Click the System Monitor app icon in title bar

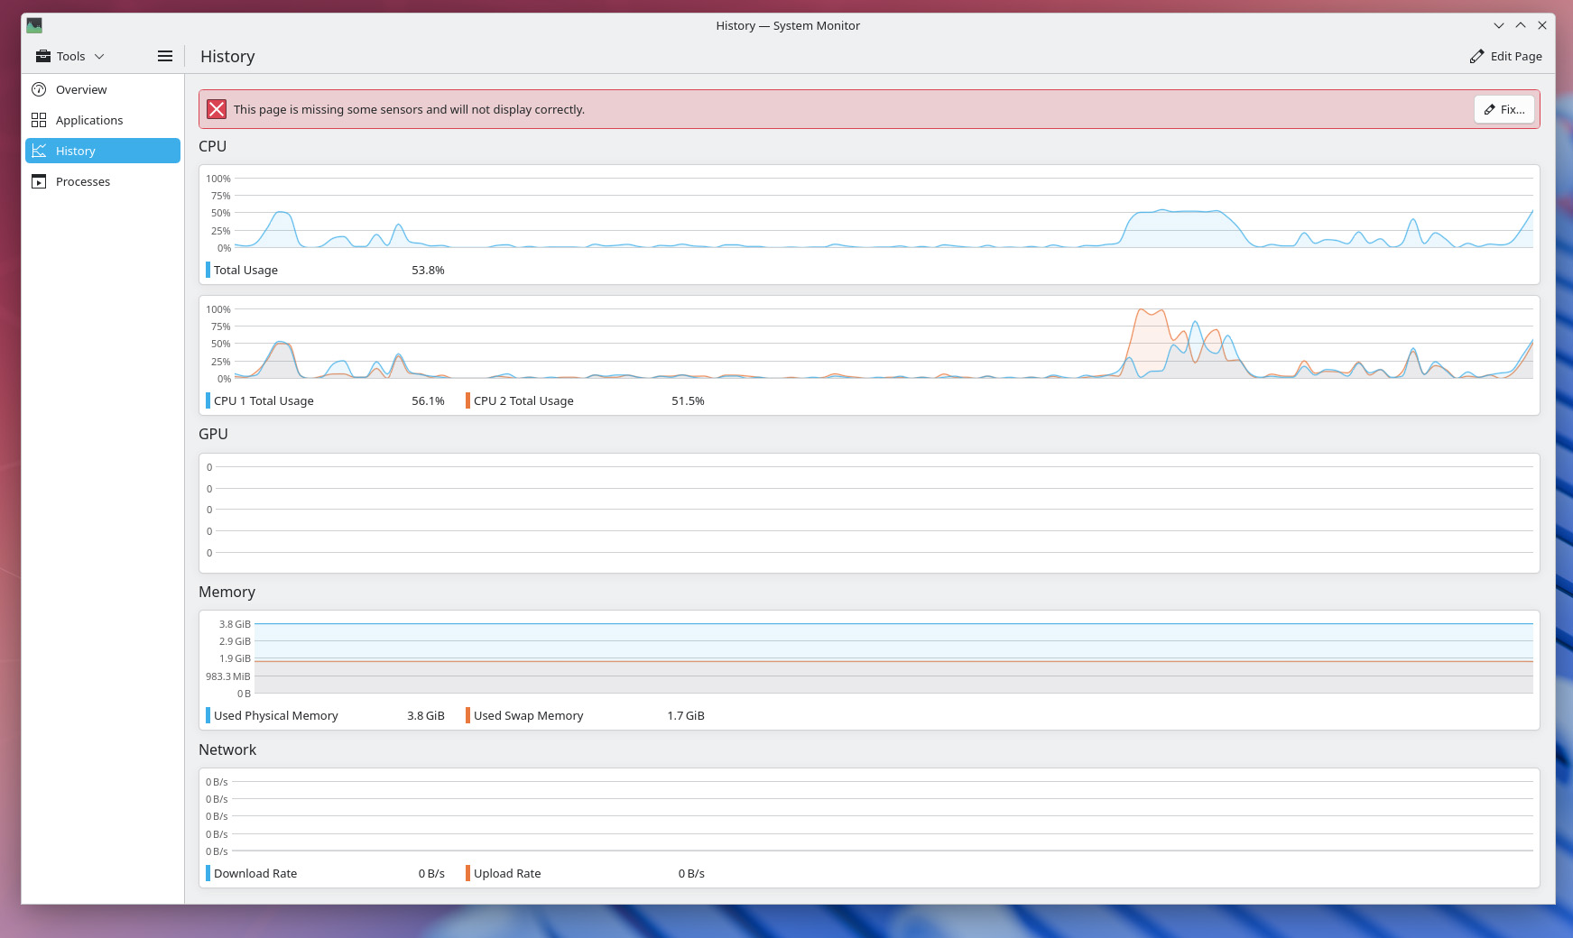click(x=34, y=25)
